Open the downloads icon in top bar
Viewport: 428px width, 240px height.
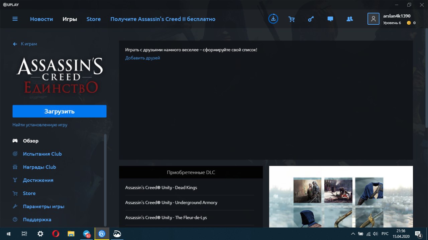tap(273, 19)
